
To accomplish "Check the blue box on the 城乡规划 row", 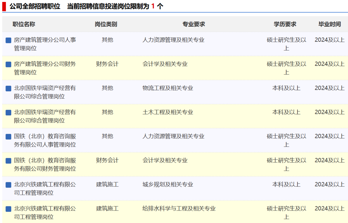I will [x=8, y=185].
